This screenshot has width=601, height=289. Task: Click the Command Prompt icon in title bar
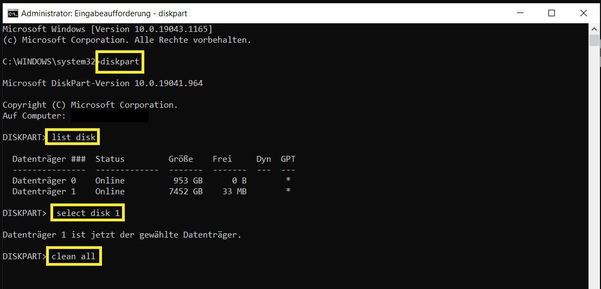[12, 13]
